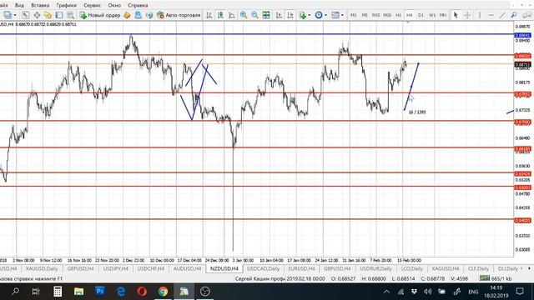The image size is (534, 300).
Task: Open the Справка menu
Action: [x=138, y=6]
